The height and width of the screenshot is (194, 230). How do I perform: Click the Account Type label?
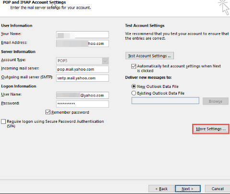(x=13, y=60)
